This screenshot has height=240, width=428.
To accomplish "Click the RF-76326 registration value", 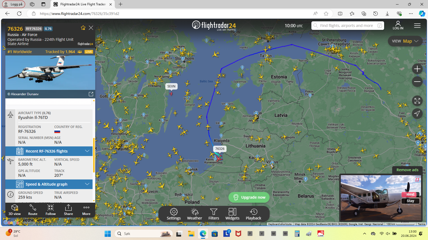I will [x=27, y=131].
